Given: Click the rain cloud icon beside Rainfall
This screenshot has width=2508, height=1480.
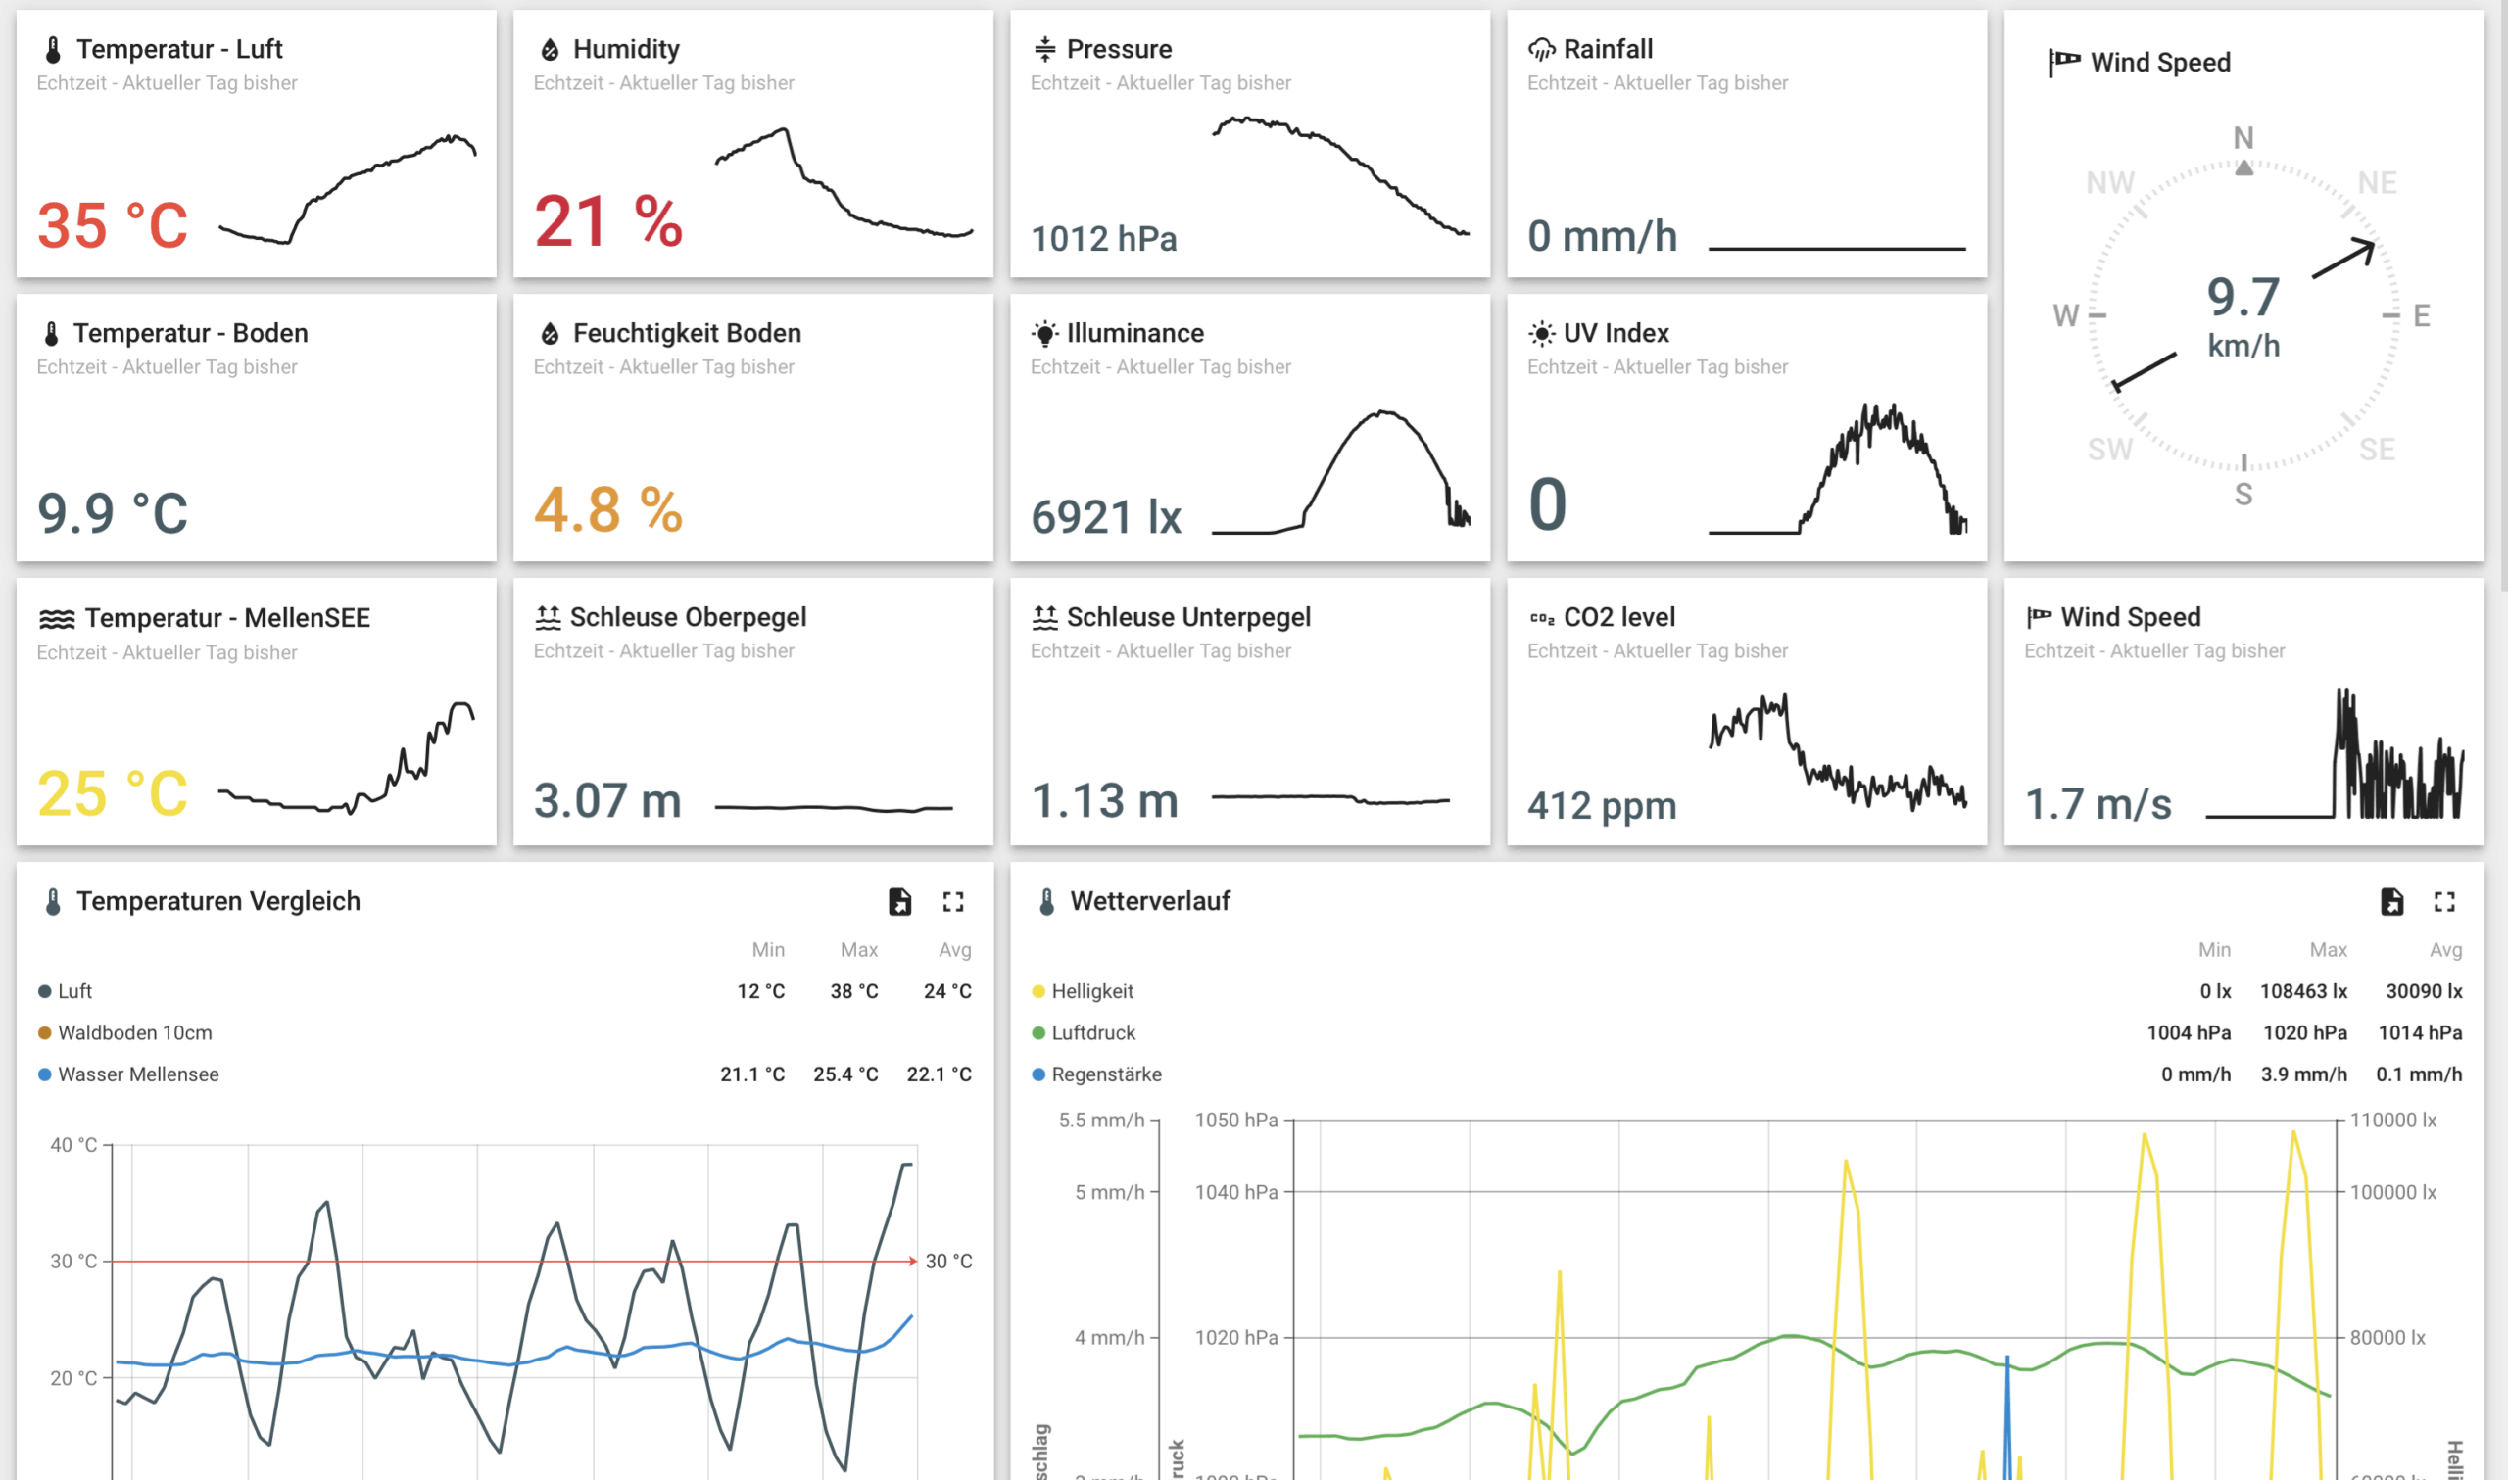Looking at the screenshot, I should (1541, 49).
